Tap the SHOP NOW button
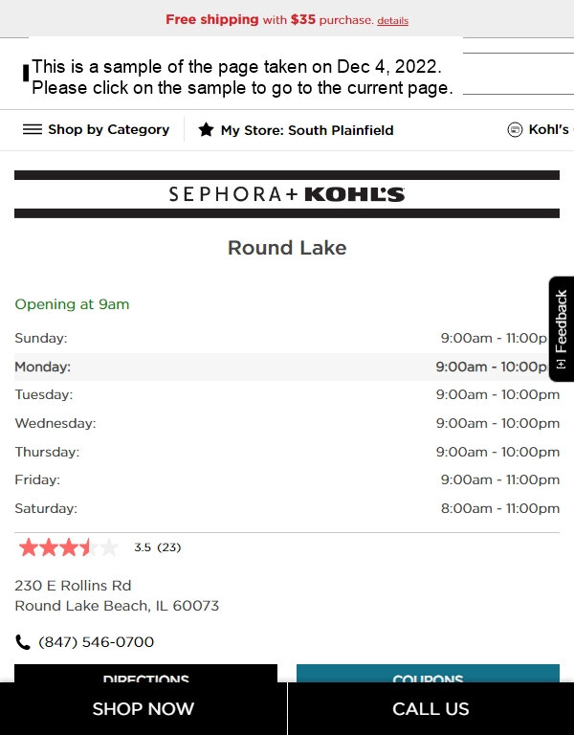The image size is (574, 735). tap(143, 709)
